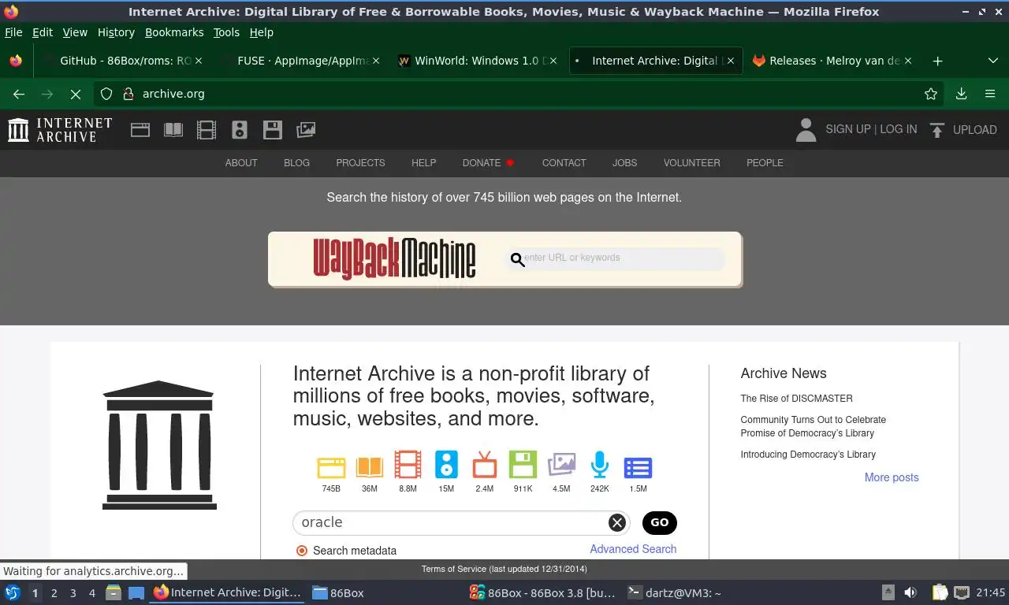Image resolution: width=1009 pixels, height=605 pixels.
Task: Open the Video film icon in top bar
Action: click(x=207, y=130)
